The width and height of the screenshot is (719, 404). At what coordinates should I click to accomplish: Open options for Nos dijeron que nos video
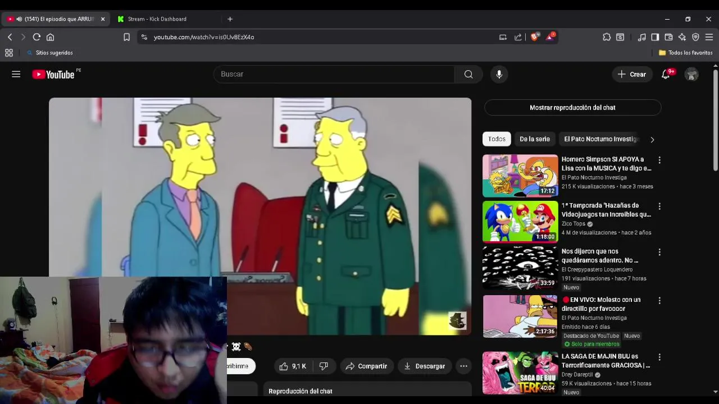click(x=659, y=252)
